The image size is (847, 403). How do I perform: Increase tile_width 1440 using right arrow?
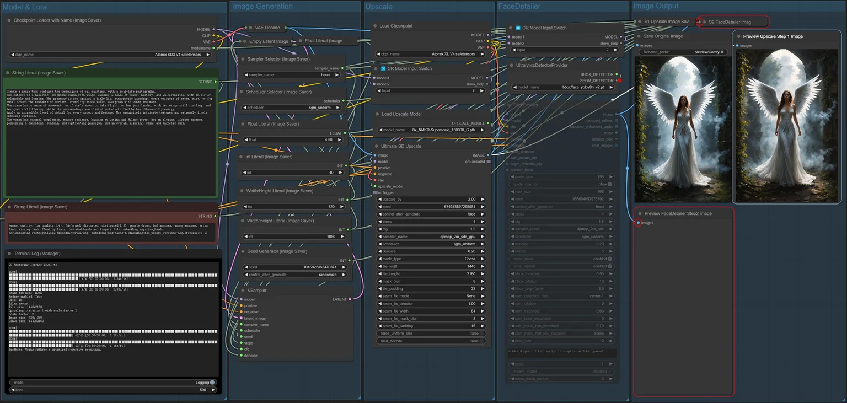(x=483, y=266)
